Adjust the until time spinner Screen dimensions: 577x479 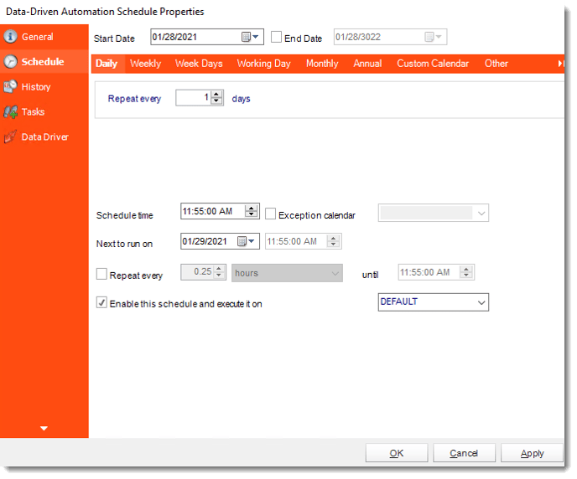(466, 272)
